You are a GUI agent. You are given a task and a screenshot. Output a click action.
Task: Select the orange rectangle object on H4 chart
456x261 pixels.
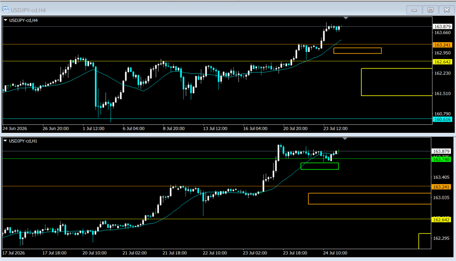point(358,51)
